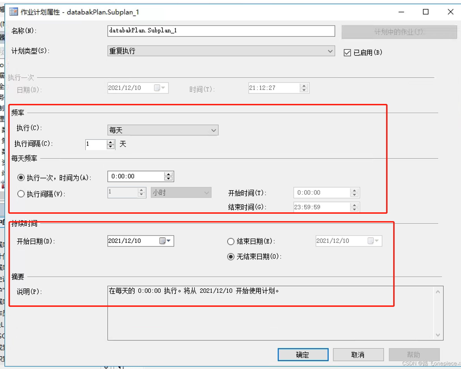Open the 小时 unit dropdown
Image resolution: width=461 pixels, height=369 pixels.
pos(181,193)
